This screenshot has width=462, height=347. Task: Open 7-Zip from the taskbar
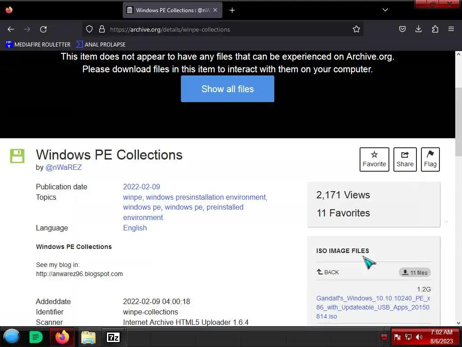click(x=113, y=337)
